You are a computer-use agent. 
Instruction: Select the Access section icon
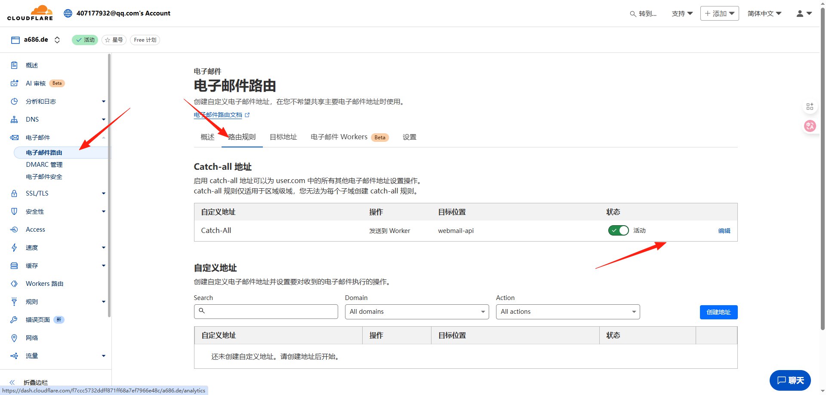coord(14,229)
